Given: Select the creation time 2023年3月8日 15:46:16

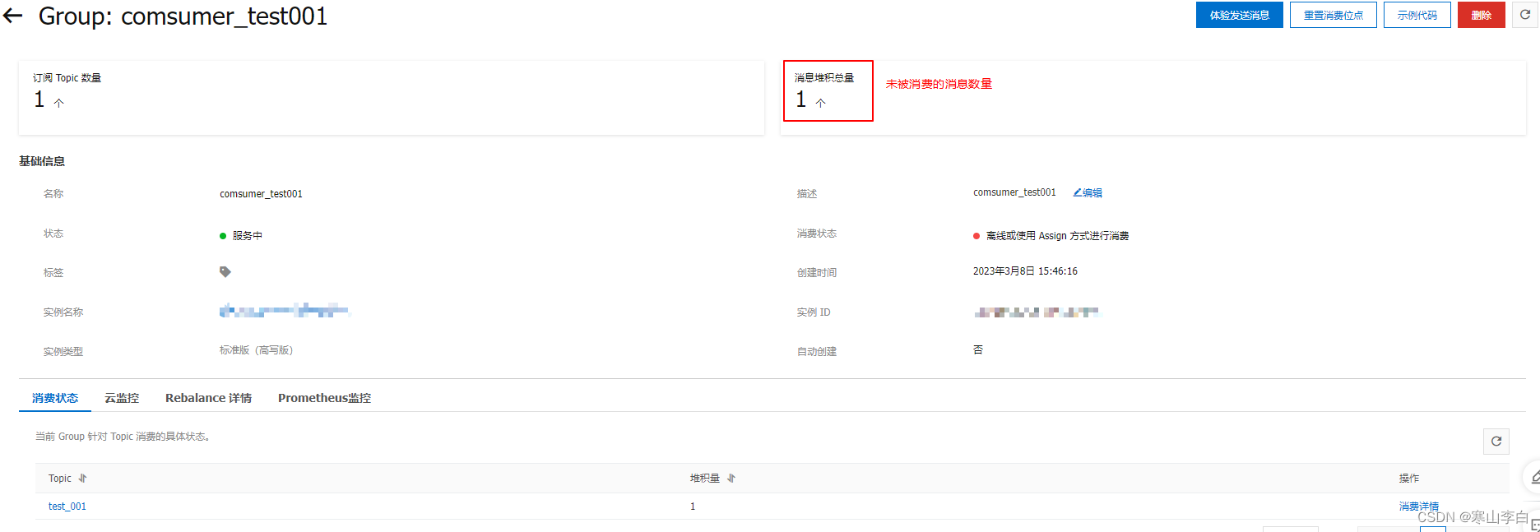Looking at the screenshot, I should 1025,271.
